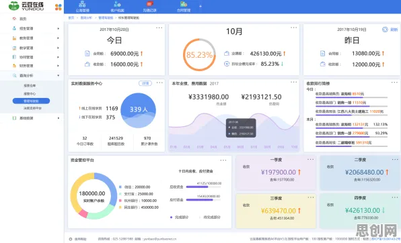401x243 pixels.
Task: Click the 应收资金 progress bar
Action: [x=203, y=187]
